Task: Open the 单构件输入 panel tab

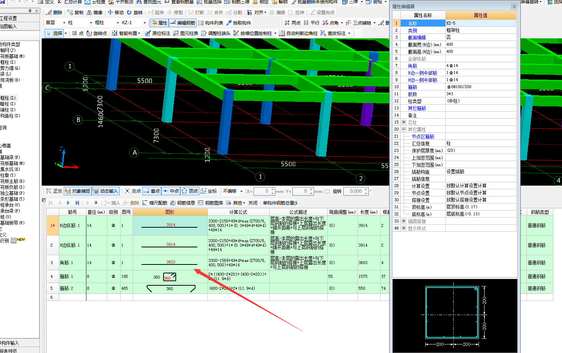Action: tap(19, 343)
